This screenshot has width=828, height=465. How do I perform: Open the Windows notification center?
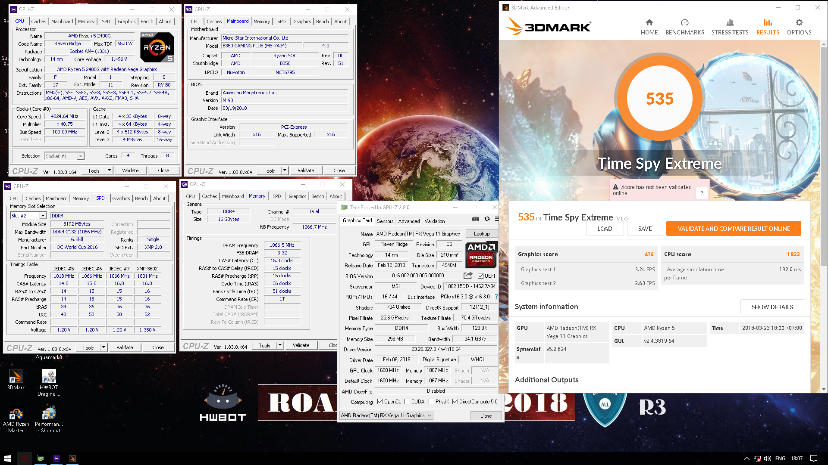(814, 459)
